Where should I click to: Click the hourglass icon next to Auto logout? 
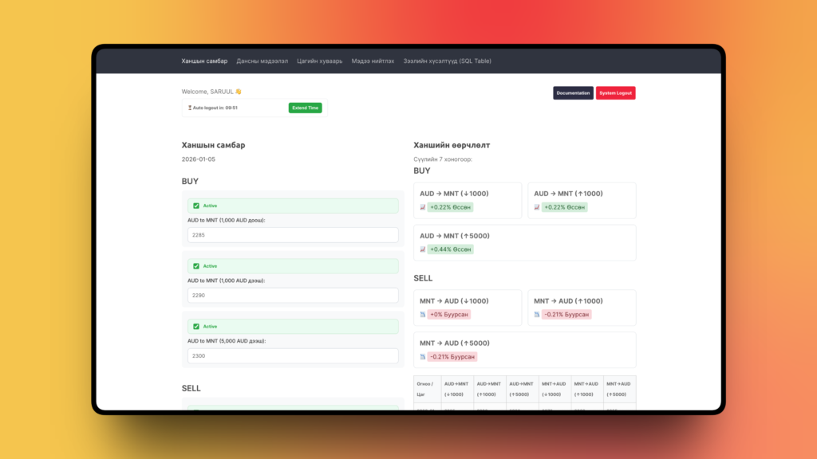pos(190,108)
